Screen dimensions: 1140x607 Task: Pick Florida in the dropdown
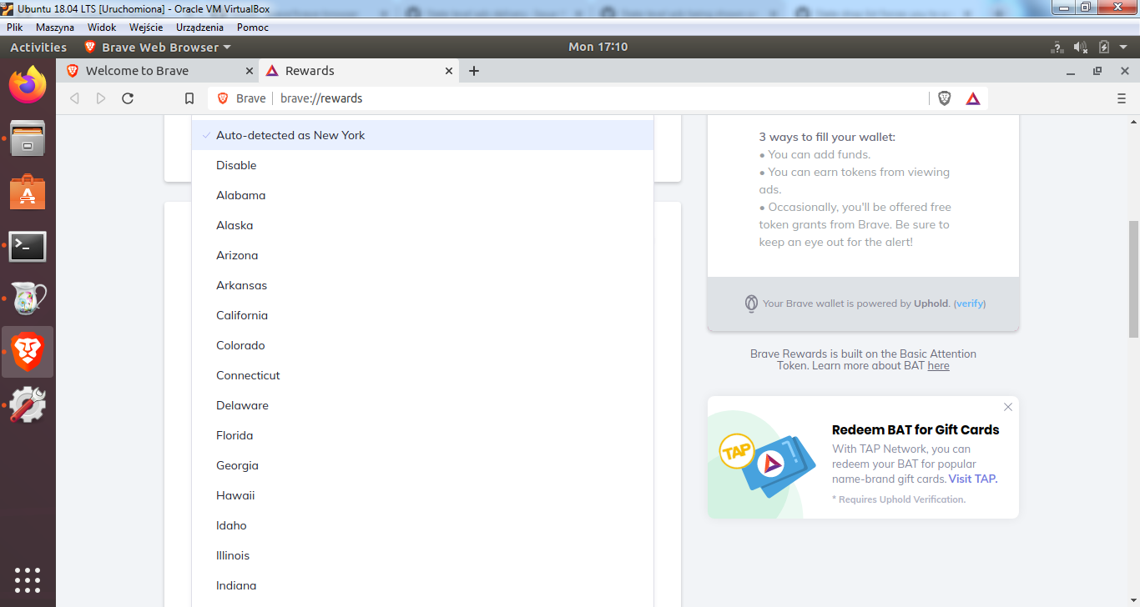coord(422,435)
